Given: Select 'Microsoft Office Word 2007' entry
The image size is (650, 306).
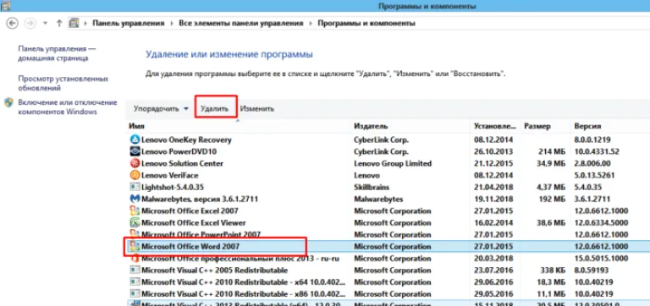Looking at the screenshot, I should click(x=190, y=246).
